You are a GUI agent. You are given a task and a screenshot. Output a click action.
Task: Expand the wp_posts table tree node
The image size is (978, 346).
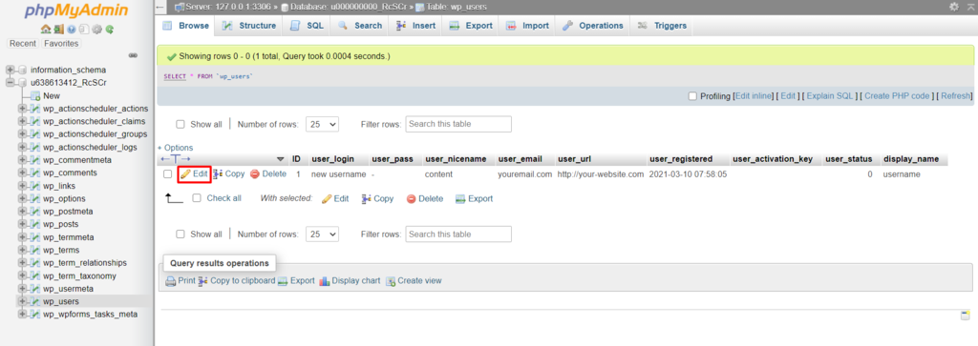point(23,224)
